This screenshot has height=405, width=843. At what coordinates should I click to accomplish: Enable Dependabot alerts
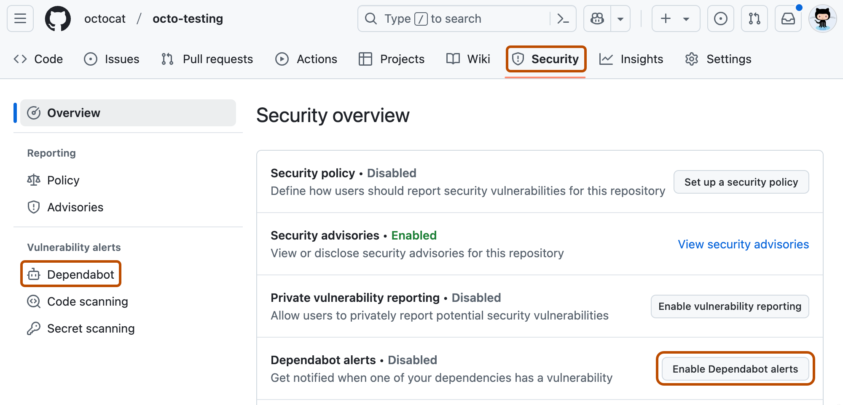click(x=735, y=369)
